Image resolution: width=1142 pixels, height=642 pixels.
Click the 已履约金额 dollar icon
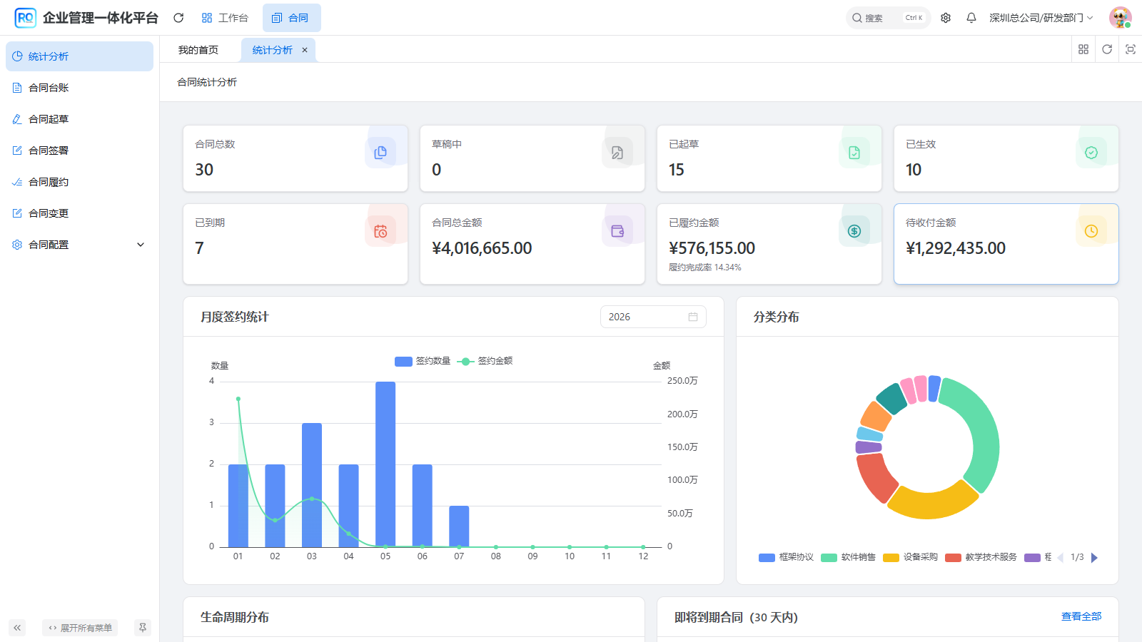coord(854,231)
